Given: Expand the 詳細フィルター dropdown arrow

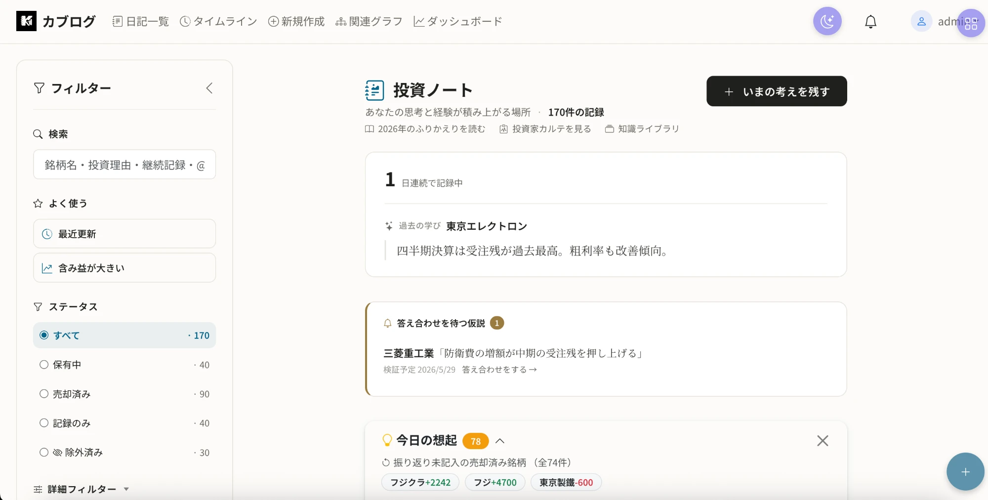Looking at the screenshot, I should (126, 489).
